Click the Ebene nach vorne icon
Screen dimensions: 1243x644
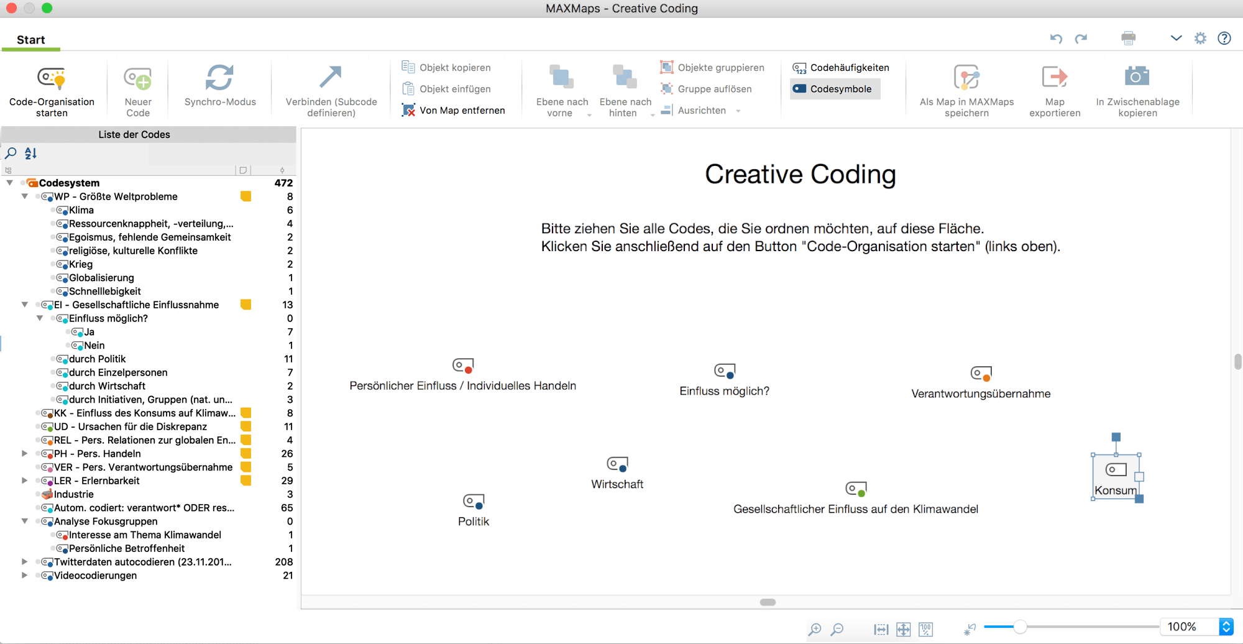coord(561,78)
